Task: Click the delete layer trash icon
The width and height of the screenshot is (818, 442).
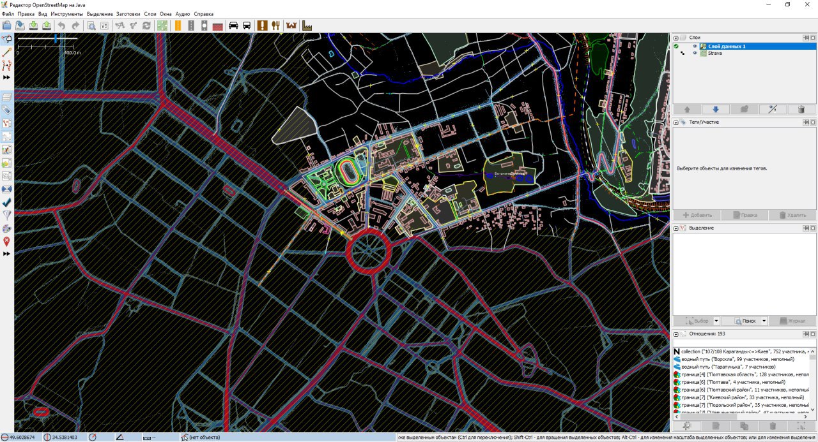Action: click(801, 109)
